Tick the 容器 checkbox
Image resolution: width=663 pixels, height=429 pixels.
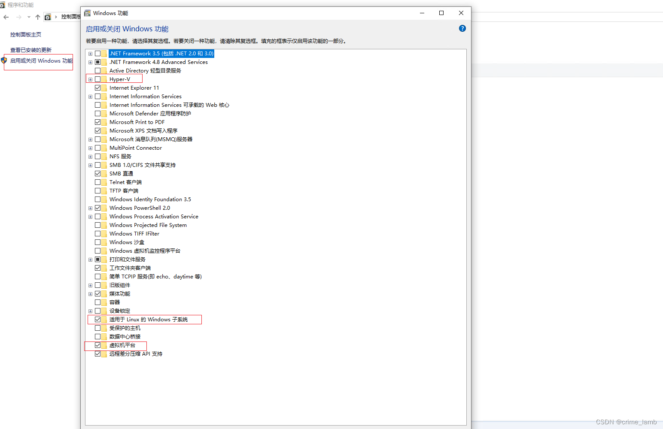[x=98, y=302]
